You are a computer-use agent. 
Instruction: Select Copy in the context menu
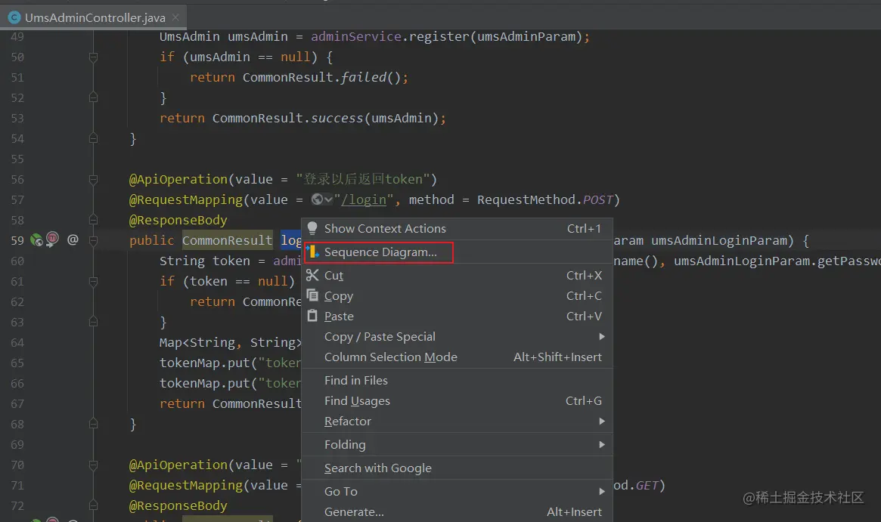(x=458, y=296)
